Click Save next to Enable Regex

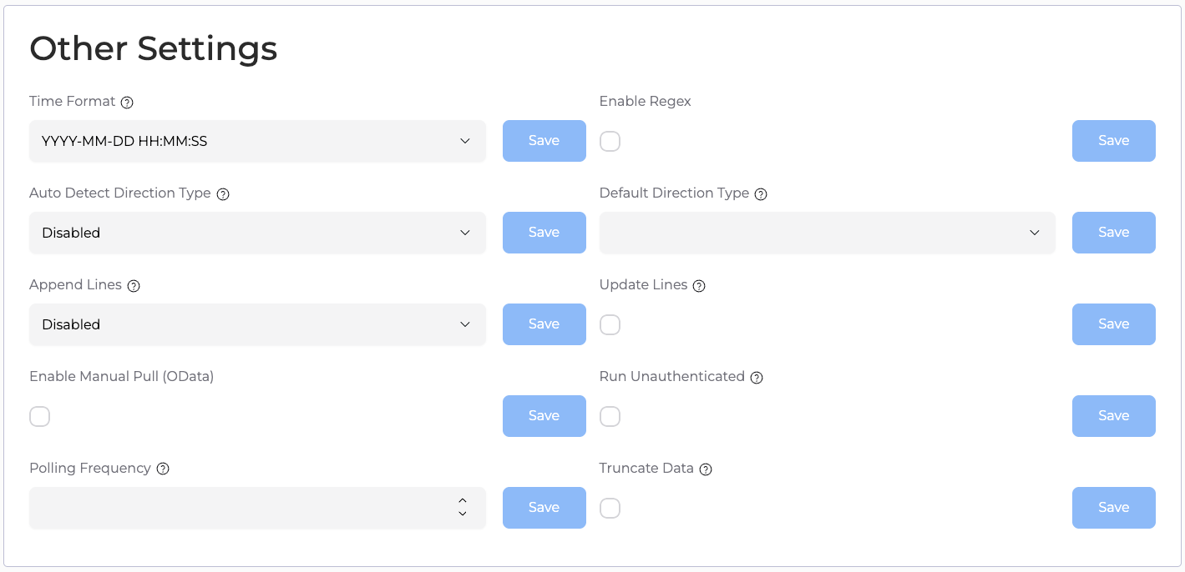[1114, 141]
